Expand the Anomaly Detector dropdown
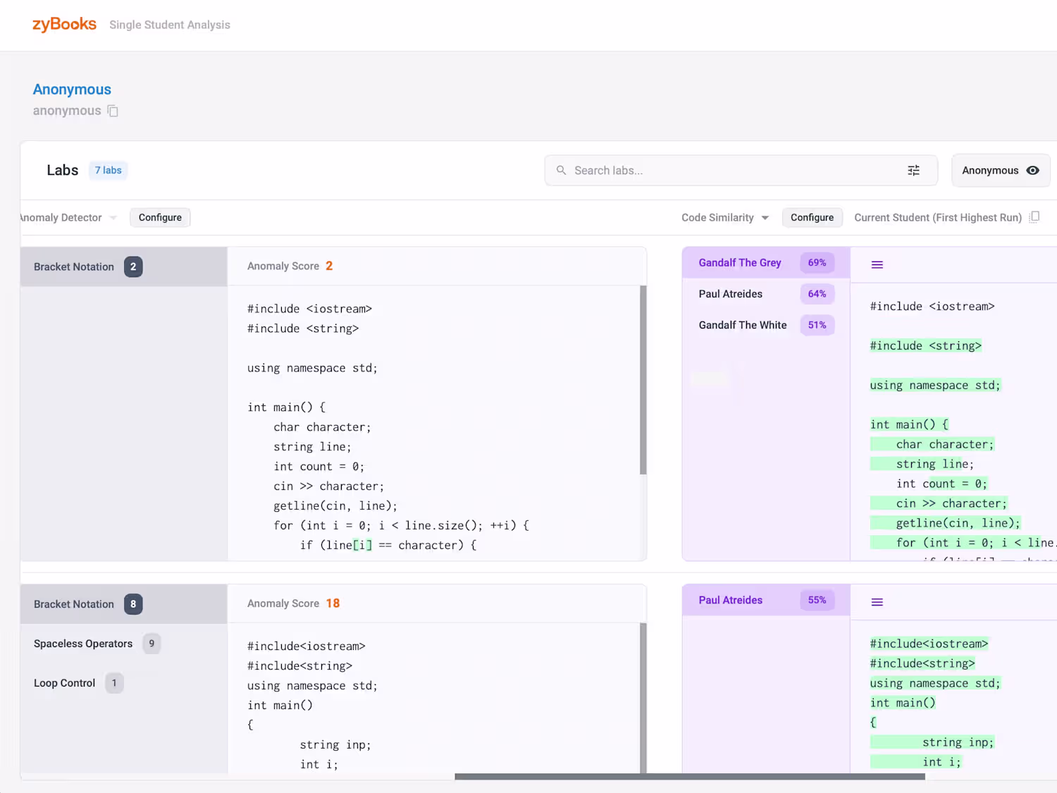The image size is (1057, 793). 113,218
